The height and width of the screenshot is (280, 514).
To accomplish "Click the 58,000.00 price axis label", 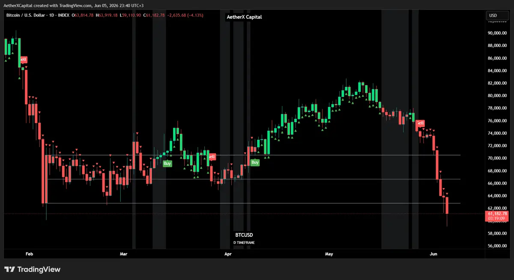I will pos(497,233).
